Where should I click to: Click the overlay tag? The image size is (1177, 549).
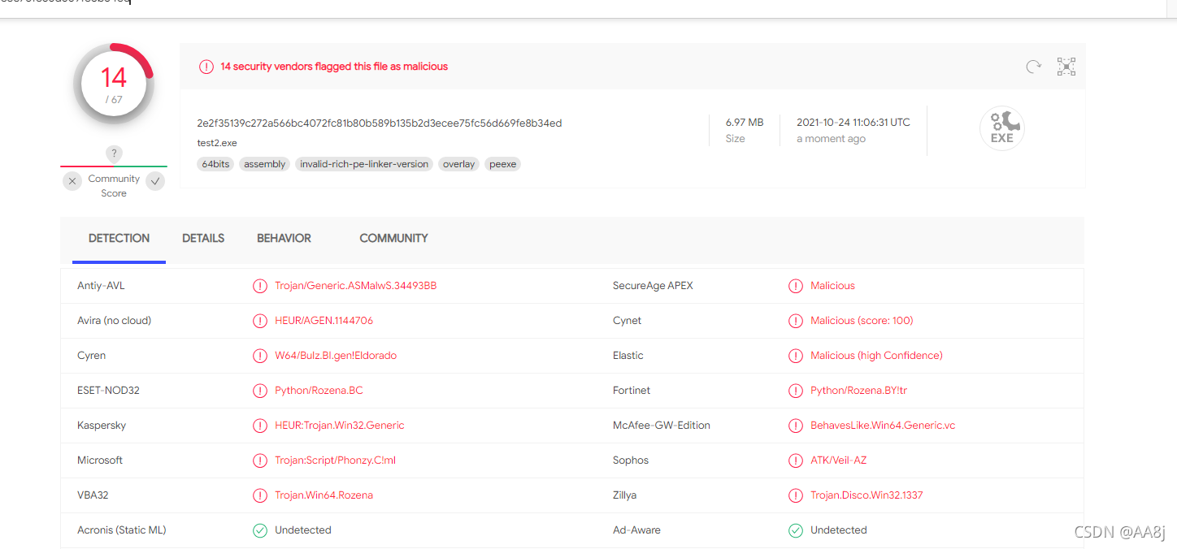(458, 164)
